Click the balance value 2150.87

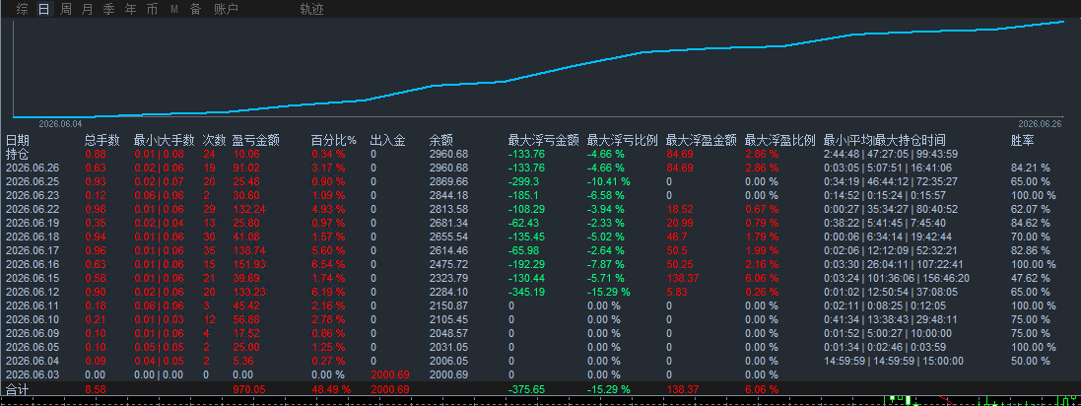click(448, 305)
